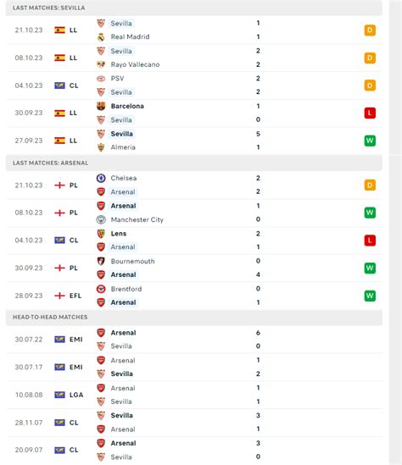
Task: Click the Almeria club crest
Action: coord(101,147)
